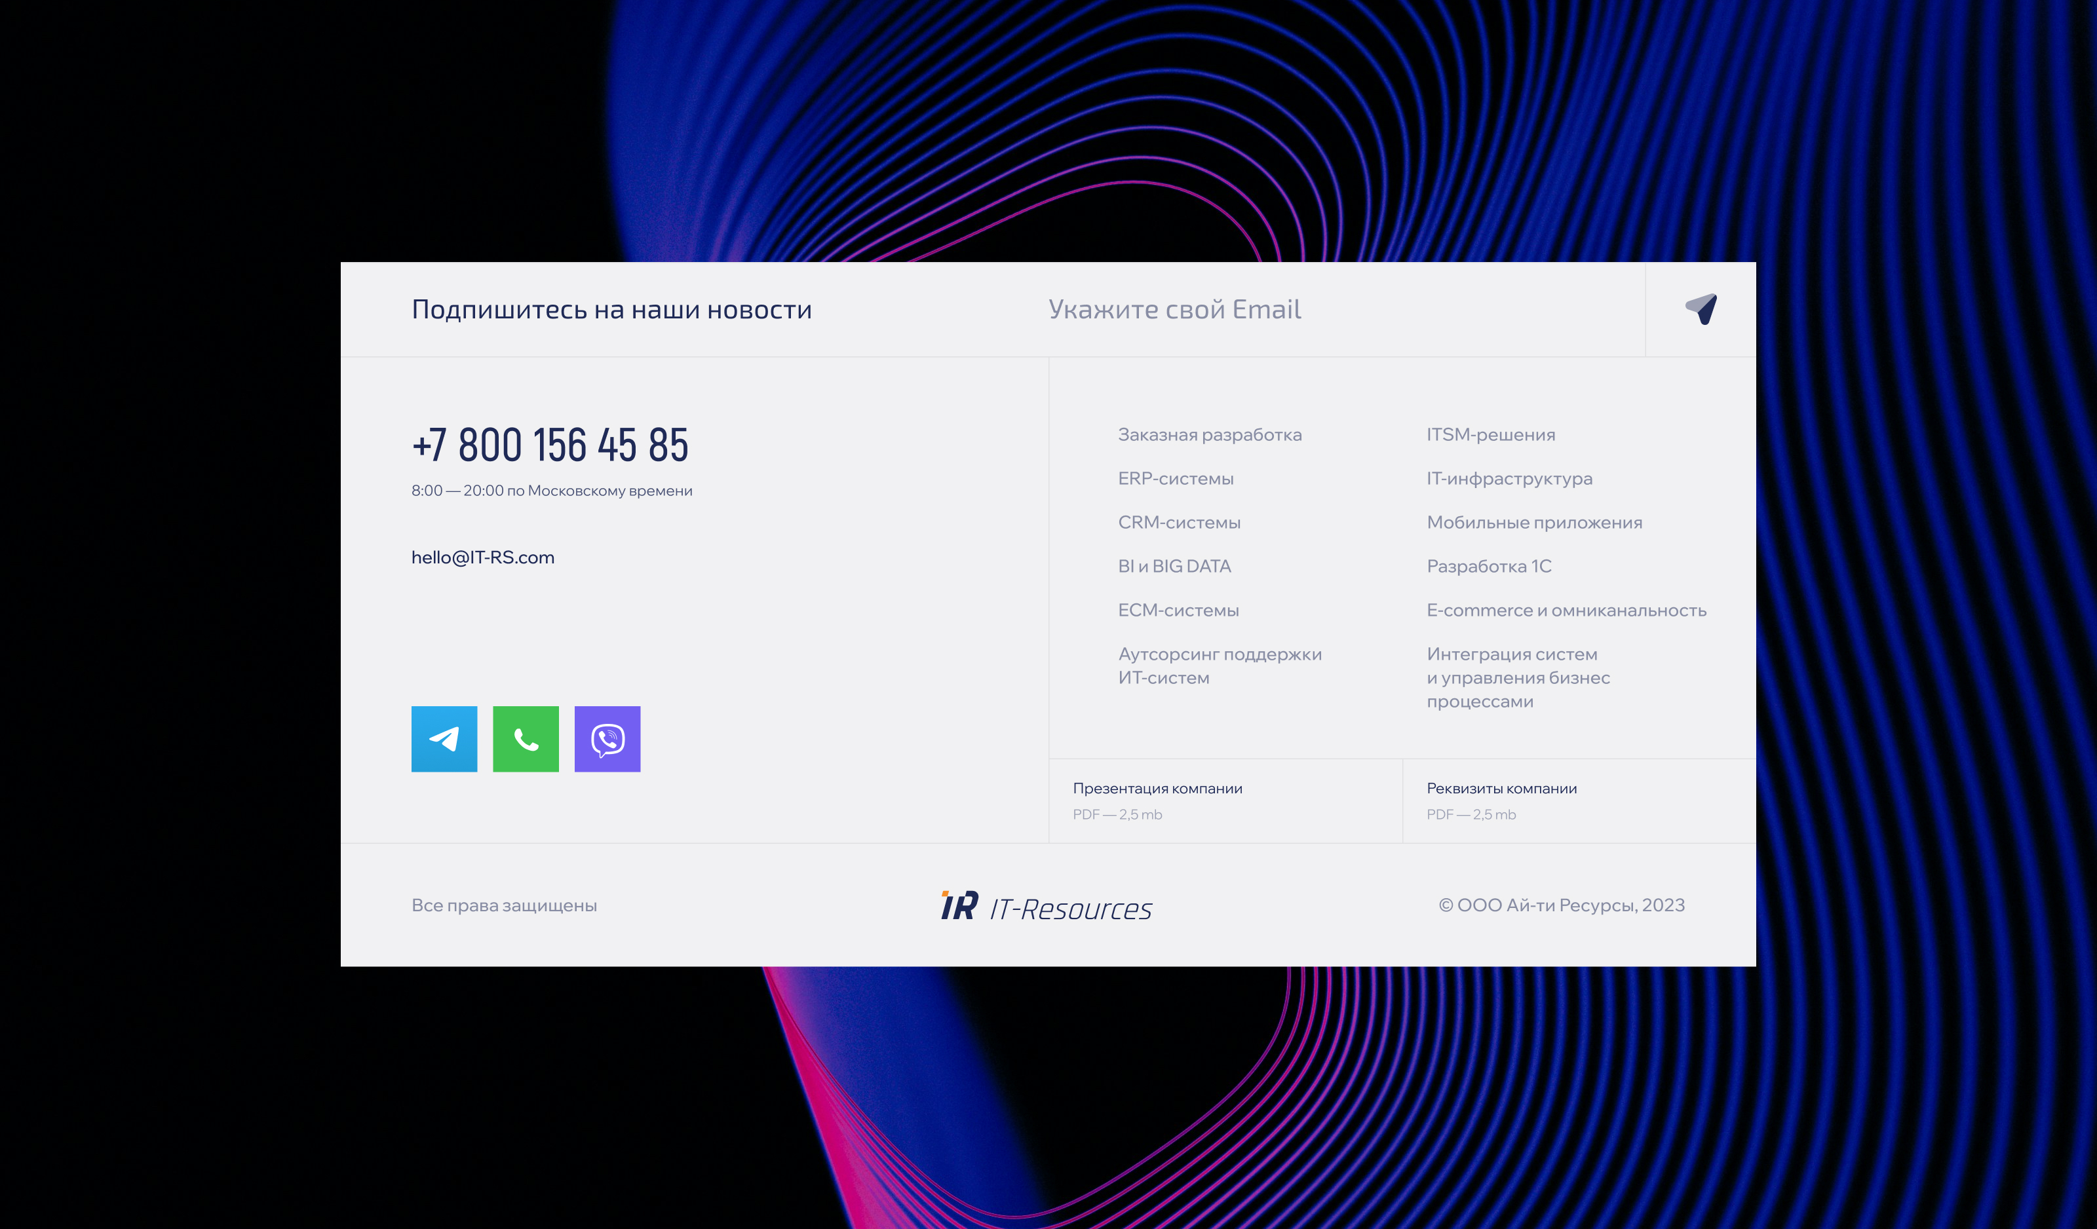Open the Telegram messenger icon

pos(444,739)
